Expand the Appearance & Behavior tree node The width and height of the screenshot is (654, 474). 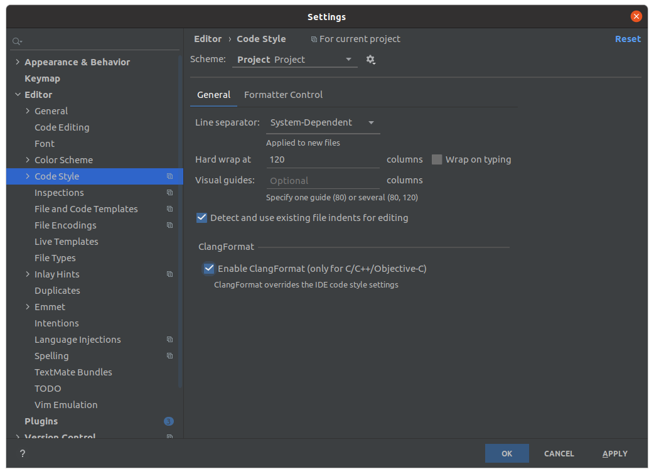[x=18, y=62]
